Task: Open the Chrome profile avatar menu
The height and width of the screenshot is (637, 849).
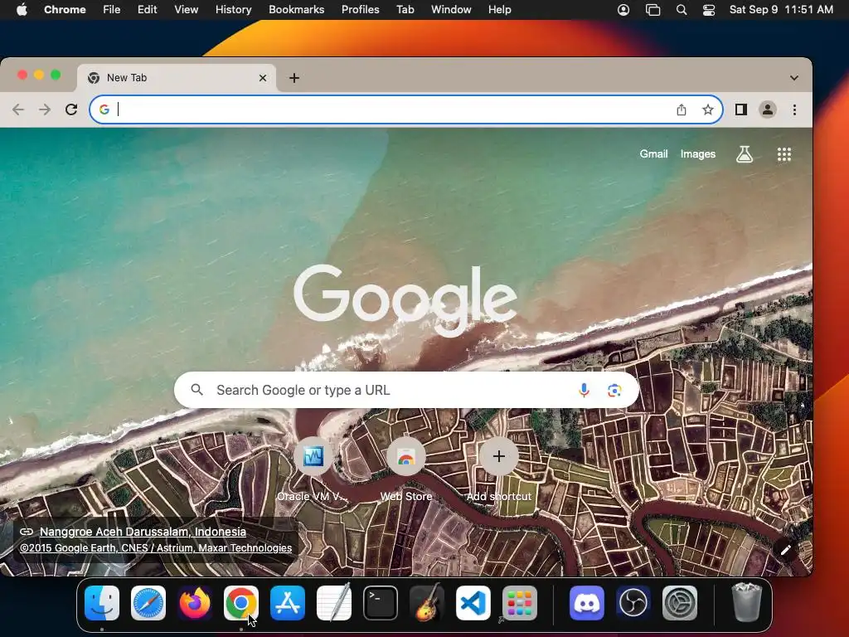Action: click(x=767, y=110)
